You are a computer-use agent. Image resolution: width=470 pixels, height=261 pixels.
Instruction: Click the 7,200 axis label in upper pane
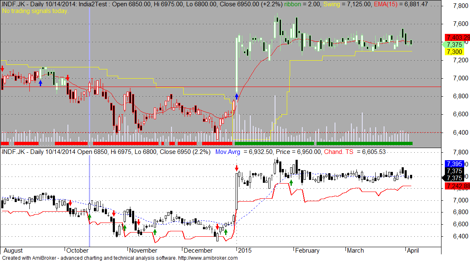[x=460, y=60]
